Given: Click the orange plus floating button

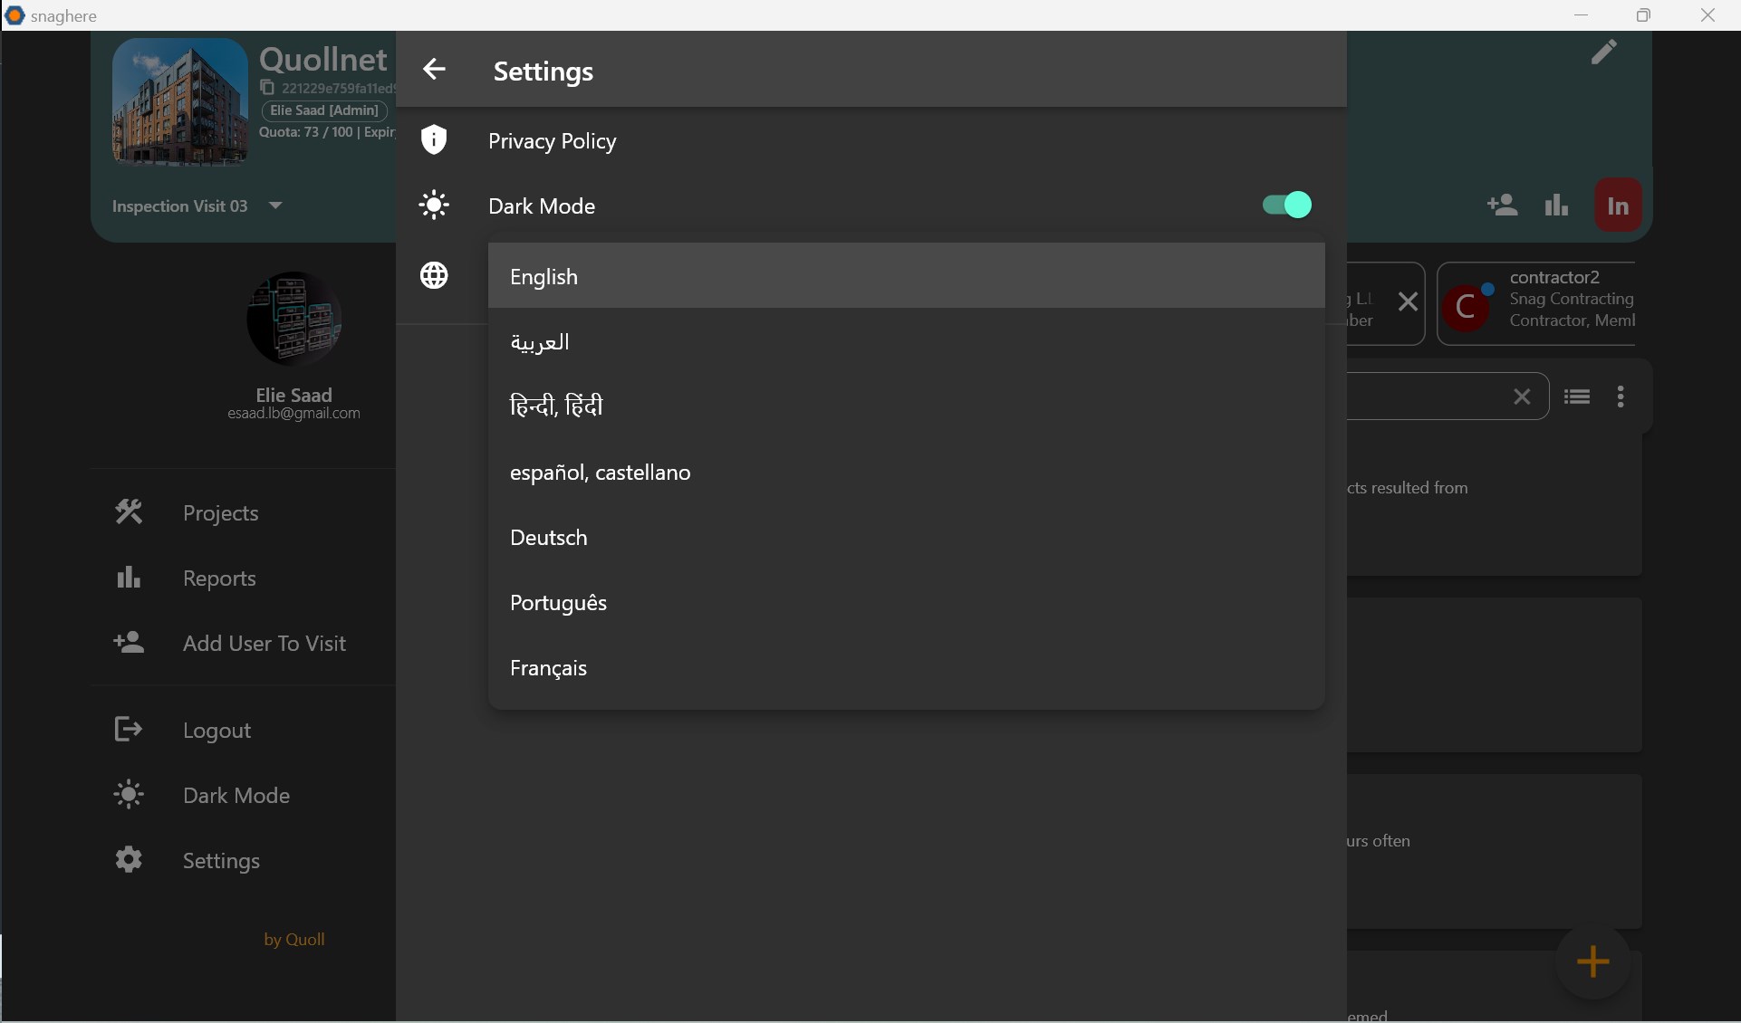Looking at the screenshot, I should [x=1592, y=961].
